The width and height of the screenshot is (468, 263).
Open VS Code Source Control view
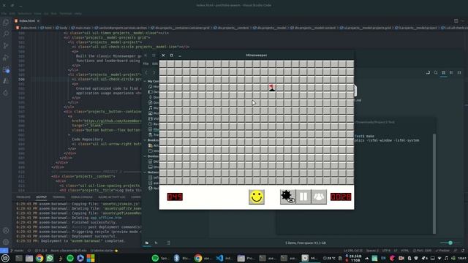(x=6, y=45)
